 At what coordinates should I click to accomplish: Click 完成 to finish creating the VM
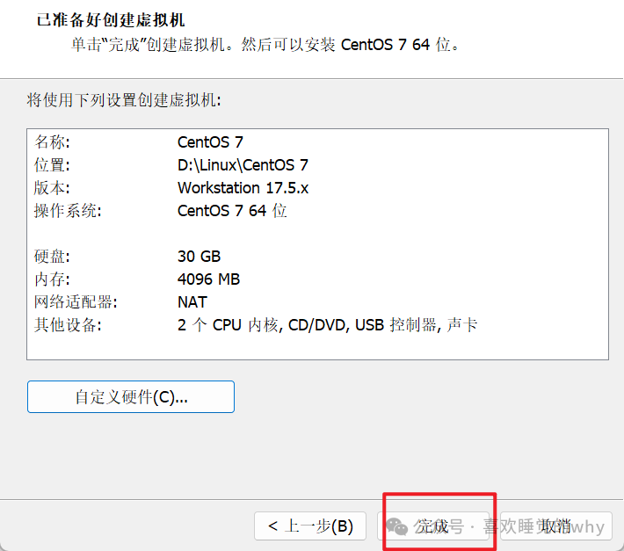click(433, 526)
